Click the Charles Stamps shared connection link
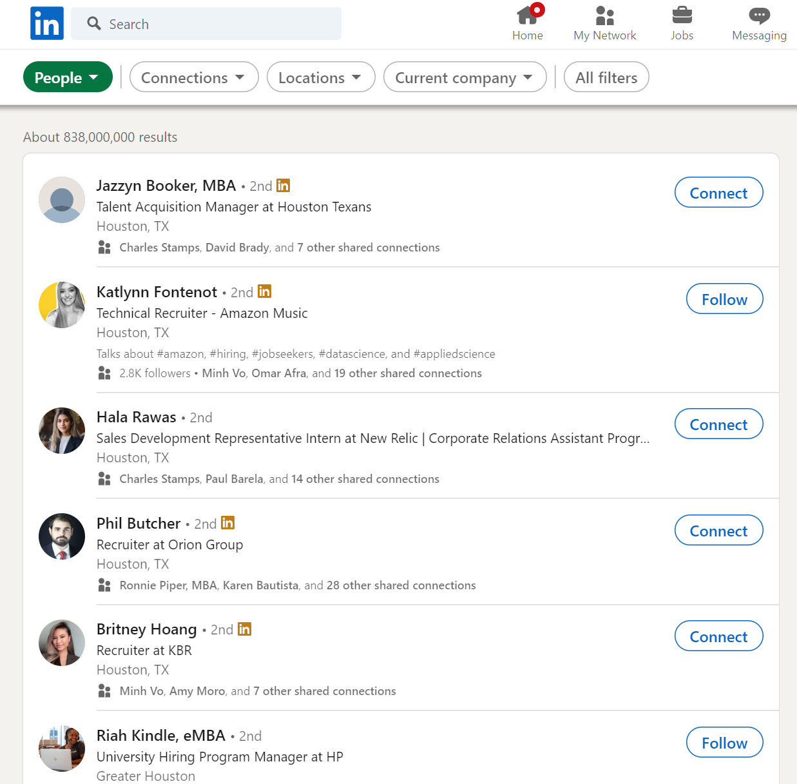Screen dimensions: 797x784 (159, 247)
